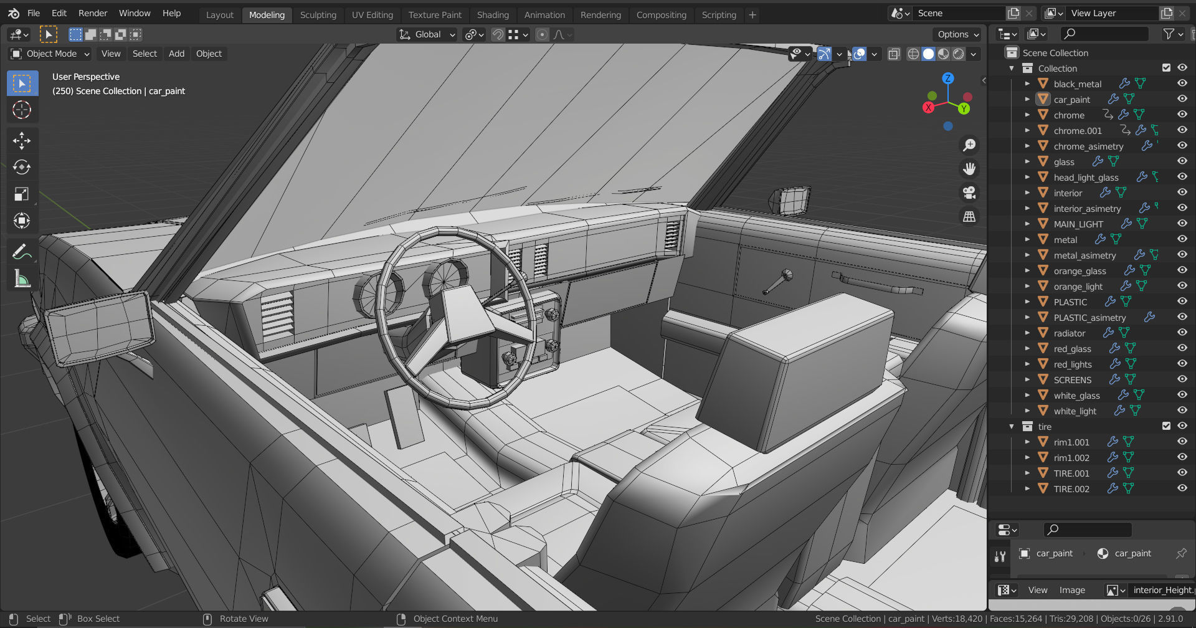The image size is (1196, 628).
Task: Click the Scene name field
Action: 959,13
